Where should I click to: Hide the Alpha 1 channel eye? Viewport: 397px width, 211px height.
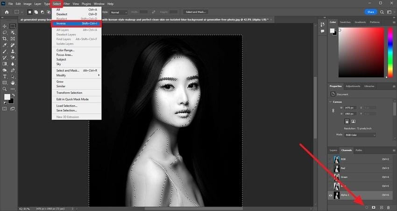tap(330, 195)
